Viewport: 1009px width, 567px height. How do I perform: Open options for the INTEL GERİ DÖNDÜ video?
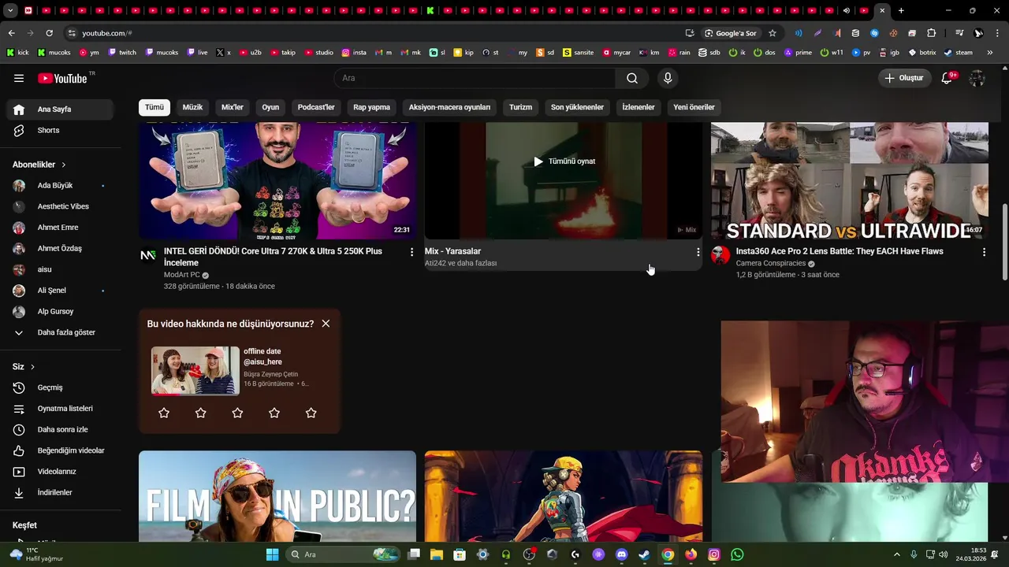click(x=411, y=252)
